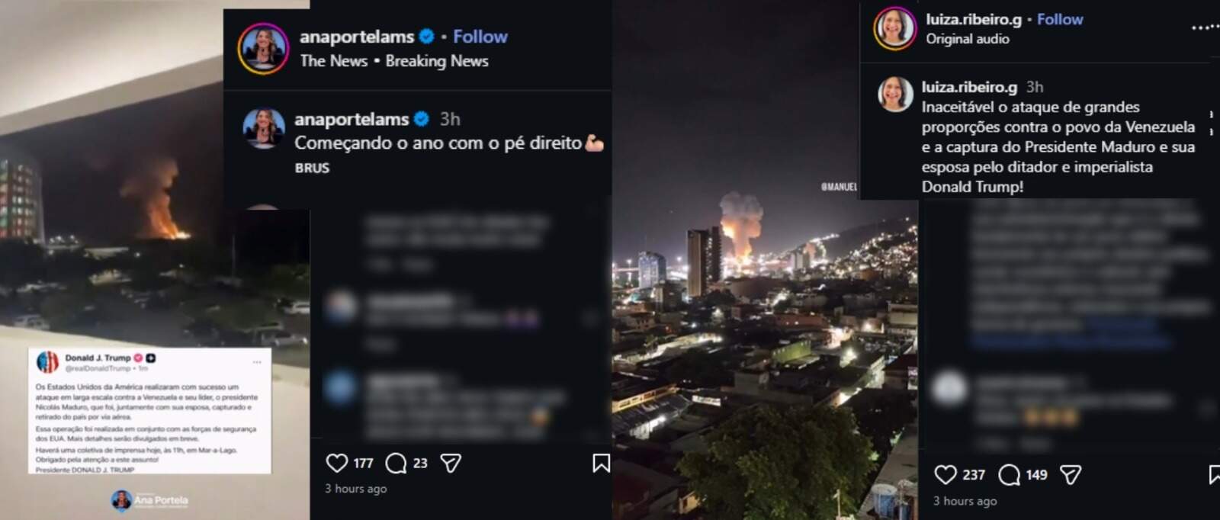
Task: Click the anaportelams caption avatar
Action: point(264,128)
